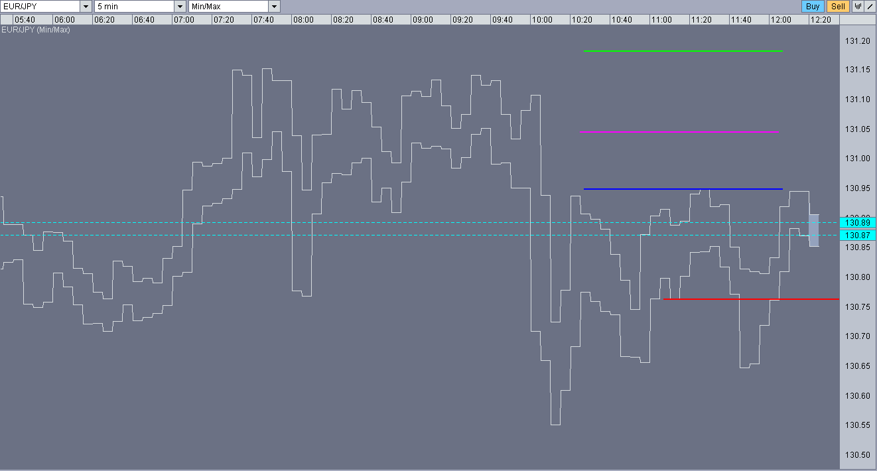The image size is (877, 471).
Task: Click the 09:00 time axis label
Action: 423,20
